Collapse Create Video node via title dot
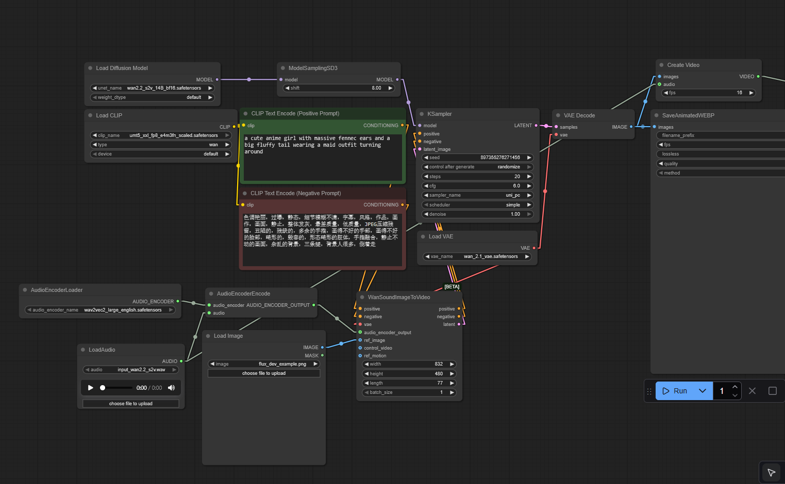 coord(661,65)
